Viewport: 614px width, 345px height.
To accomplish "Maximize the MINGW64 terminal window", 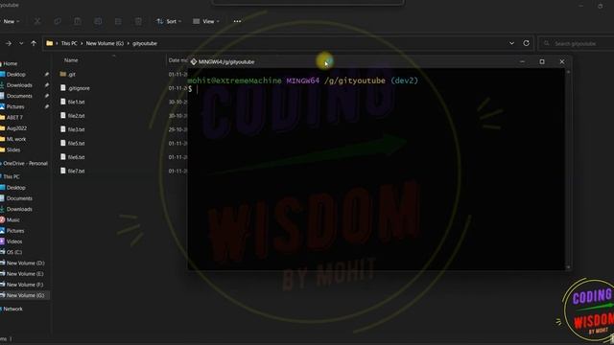I will click(542, 61).
